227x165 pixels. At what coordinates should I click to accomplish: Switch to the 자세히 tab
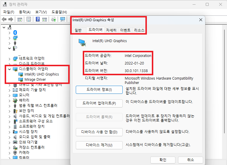tap(111, 30)
